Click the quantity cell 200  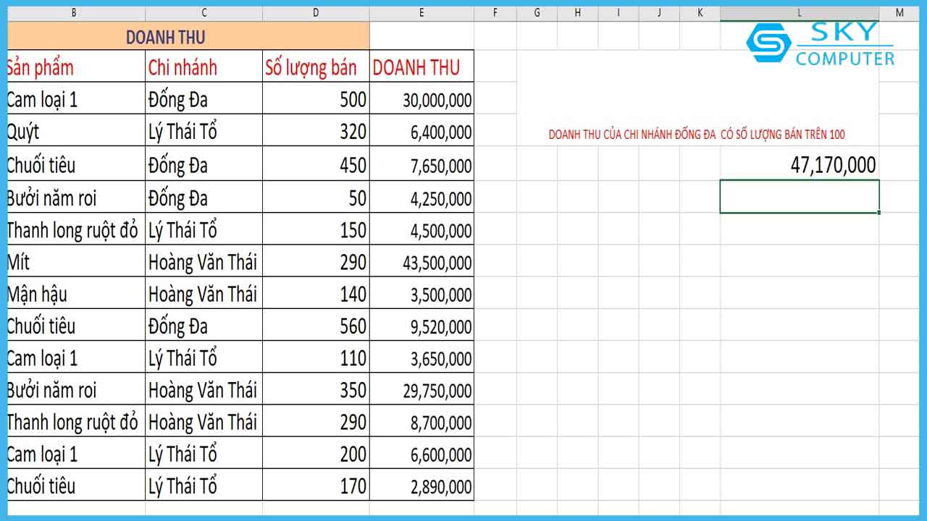coord(316,453)
